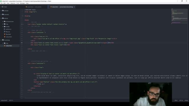The height and width of the screenshot is (106, 189).
Task: Click the .rar archive file icon in tree
Action: tap(5, 29)
